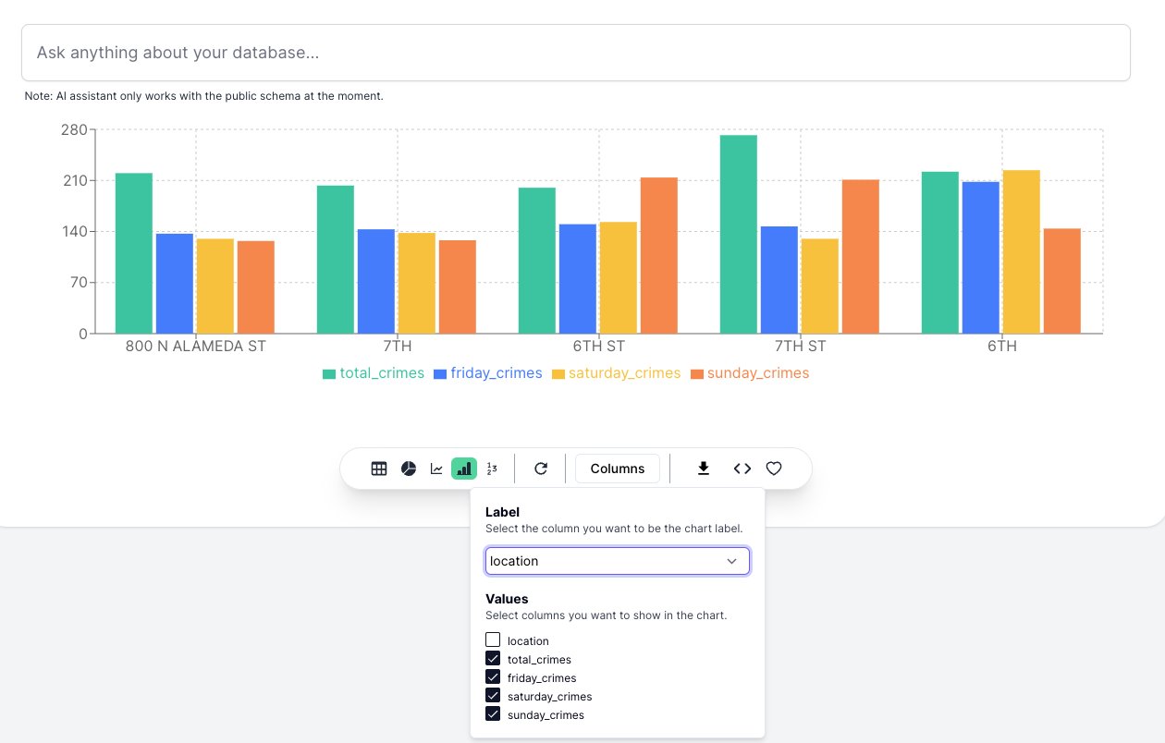Image resolution: width=1165 pixels, height=743 pixels.
Task: Uncheck the friday_crimes checkbox
Action: pos(493,677)
